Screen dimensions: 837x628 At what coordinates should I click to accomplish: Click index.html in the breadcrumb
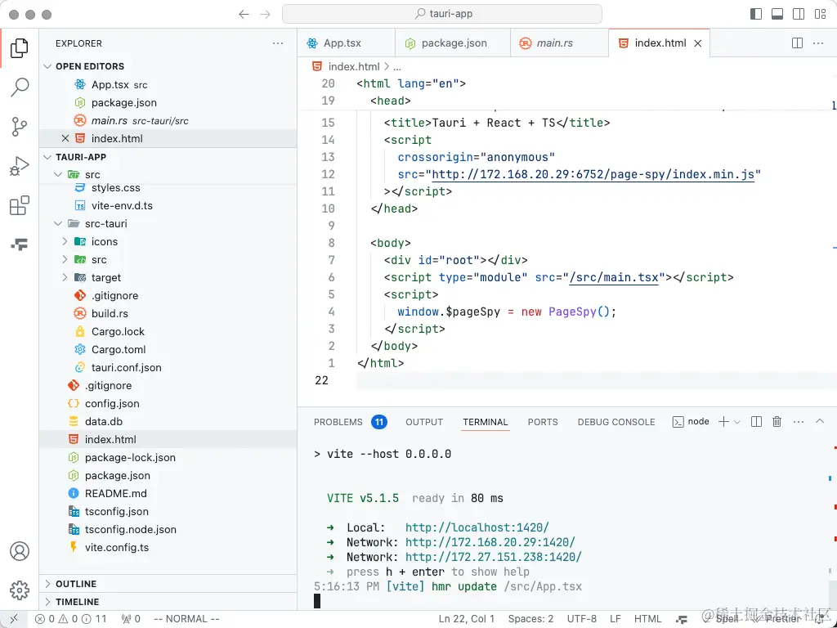pos(353,67)
